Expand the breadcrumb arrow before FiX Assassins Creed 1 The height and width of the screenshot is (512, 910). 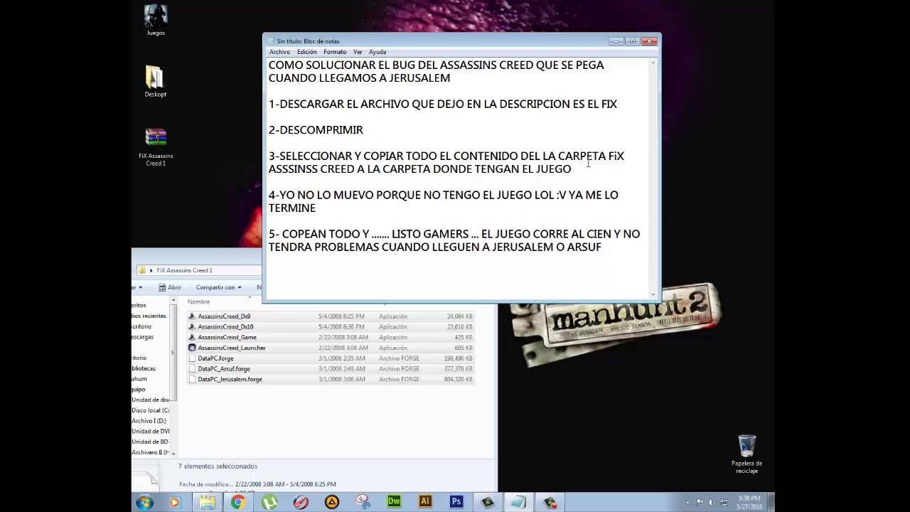pyautogui.click(x=151, y=270)
